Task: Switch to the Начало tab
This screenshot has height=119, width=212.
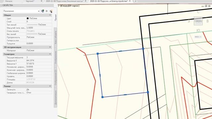Action: [x=9, y=1]
